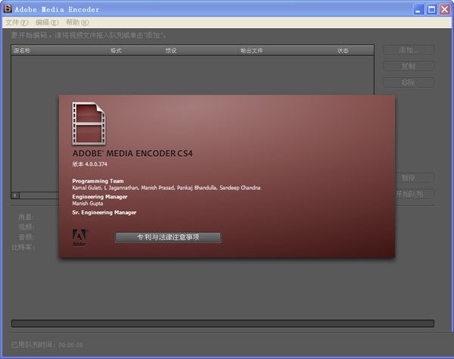Click the Sr. Engineering Manager heading

104,212
